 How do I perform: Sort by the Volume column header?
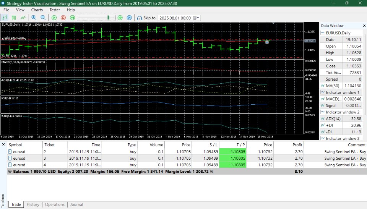pos(151,145)
